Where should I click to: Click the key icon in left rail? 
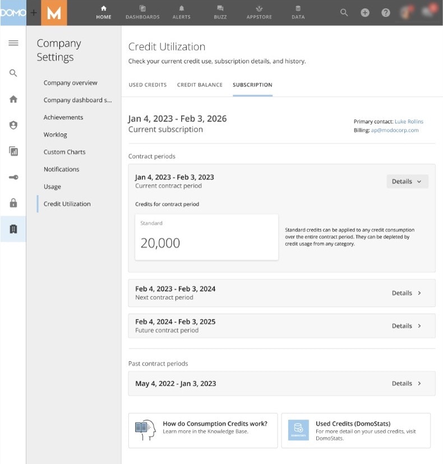[x=13, y=177]
